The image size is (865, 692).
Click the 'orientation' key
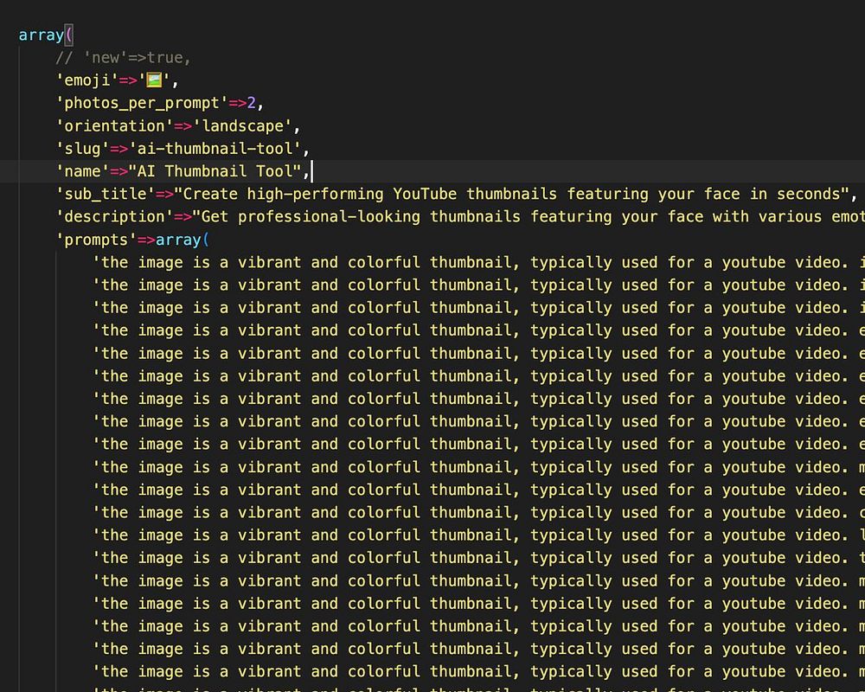coord(115,125)
